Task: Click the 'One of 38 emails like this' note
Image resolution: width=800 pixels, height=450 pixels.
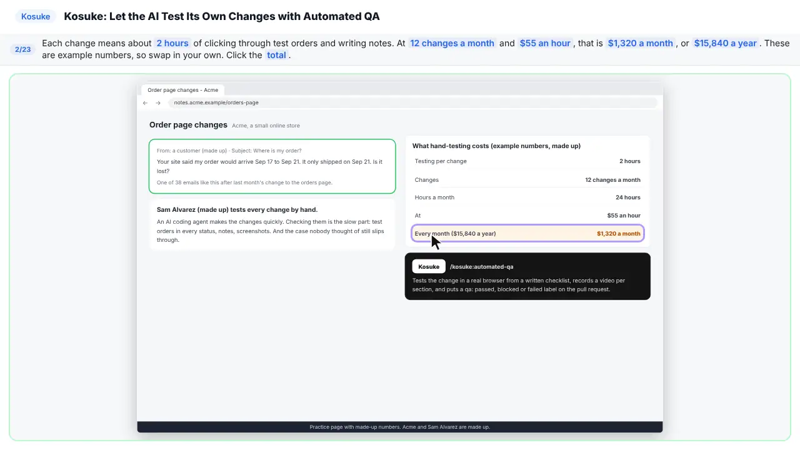Action: coord(244,182)
